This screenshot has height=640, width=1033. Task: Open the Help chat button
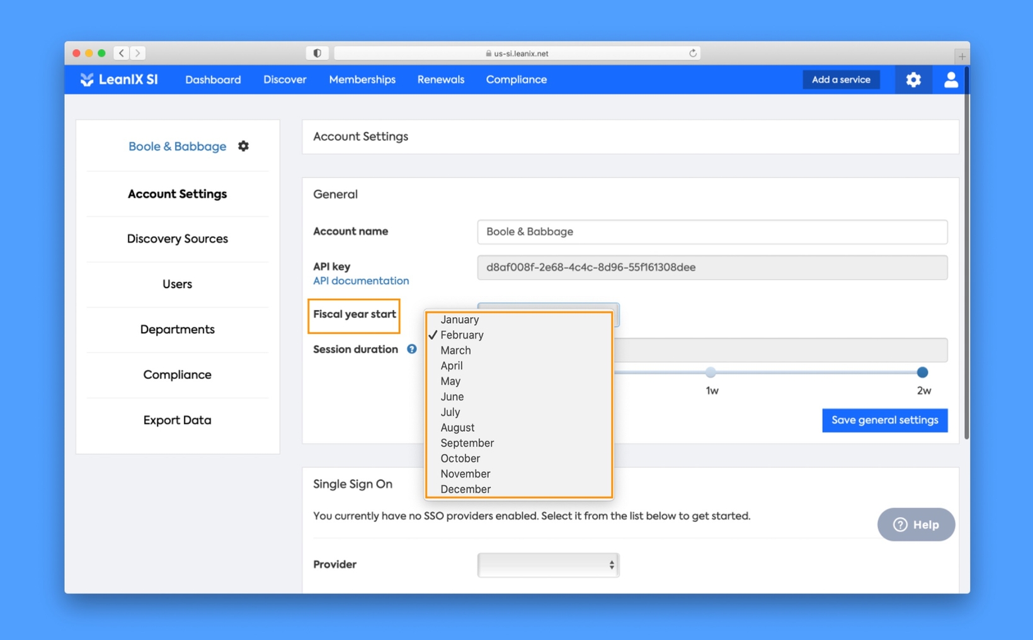(916, 525)
